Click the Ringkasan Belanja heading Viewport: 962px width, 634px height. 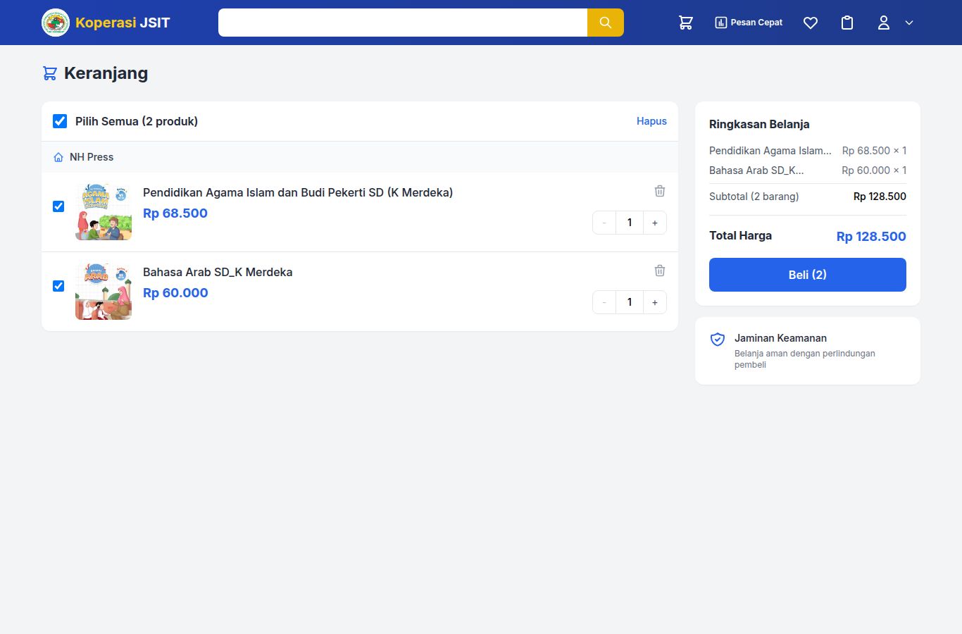point(759,124)
